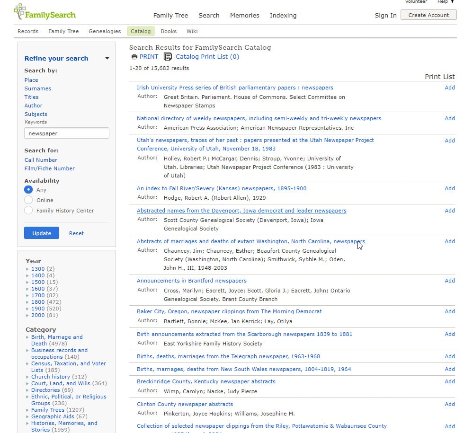The image size is (473, 433).
Task: Collapse the Refine your search panel arrow
Action: pos(107,58)
